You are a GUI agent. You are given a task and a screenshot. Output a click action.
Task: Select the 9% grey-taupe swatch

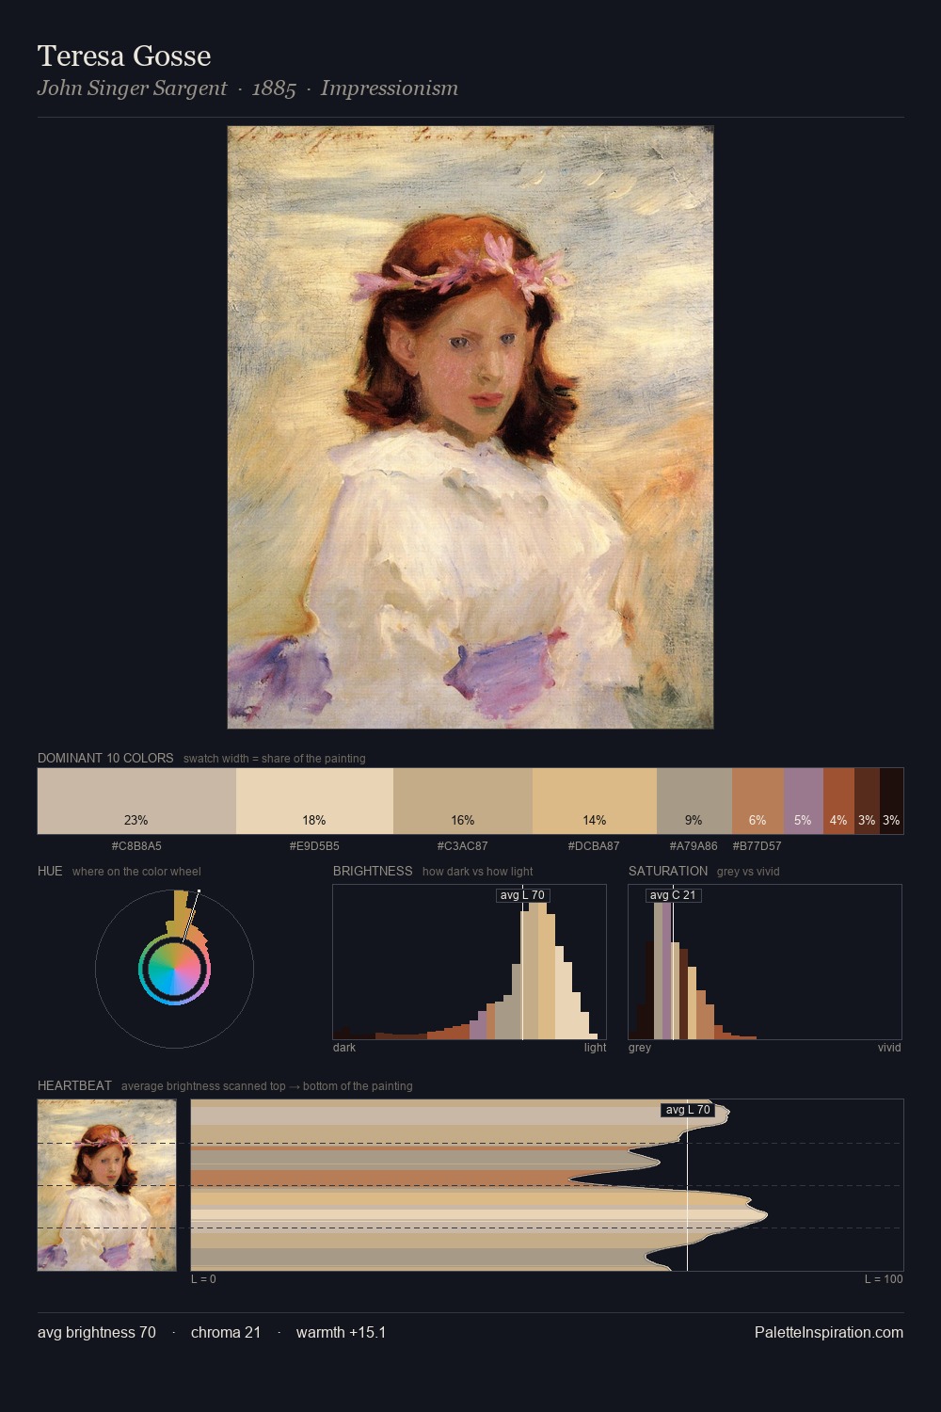click(x=694, y=801)
